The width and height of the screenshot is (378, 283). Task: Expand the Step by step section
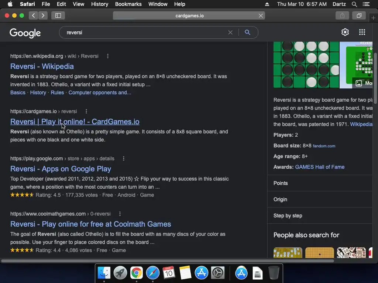click(320, 216)
